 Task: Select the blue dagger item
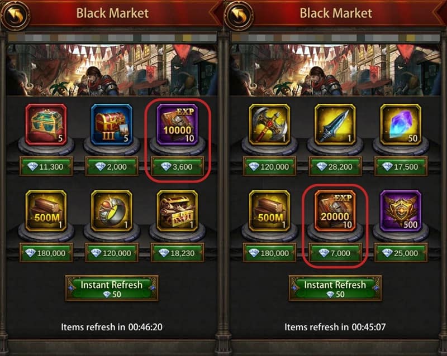pos(335,125)
